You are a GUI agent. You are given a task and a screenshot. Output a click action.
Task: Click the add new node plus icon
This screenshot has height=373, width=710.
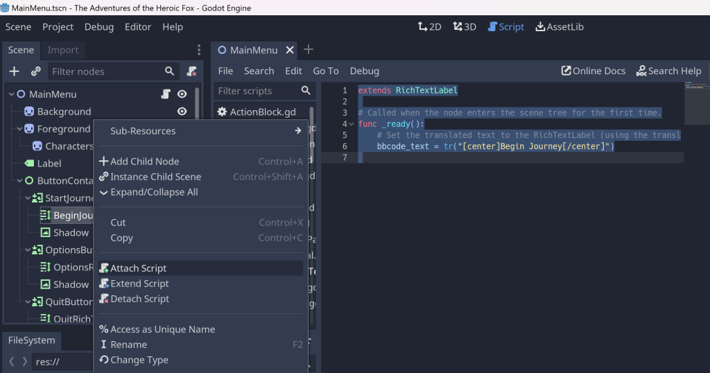[14, 71]
